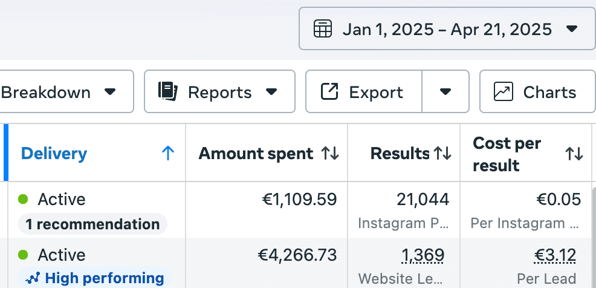The height and width of the screenshot is (288, 596).
Task: Click the Results column sort arrows
Action: pos(442,154)
